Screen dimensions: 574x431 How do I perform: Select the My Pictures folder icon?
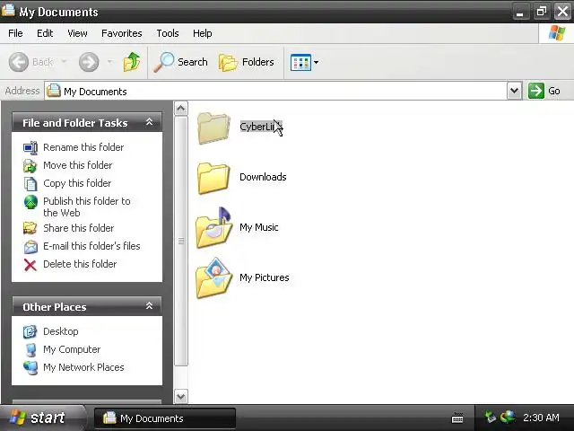[x=214, y=277]
